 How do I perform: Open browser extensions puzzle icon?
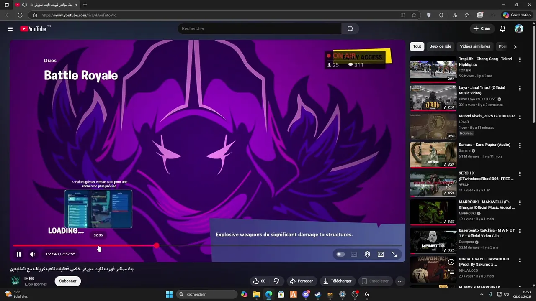pyautogui.click(x=441, y=15)
